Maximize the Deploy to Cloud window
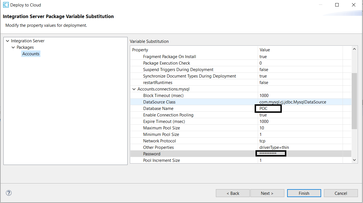 pyautogui.click(x=337, y=5)
